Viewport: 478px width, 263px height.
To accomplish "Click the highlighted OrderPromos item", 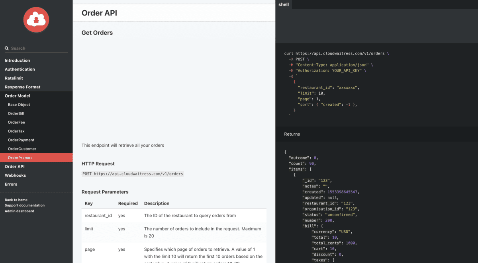I will (36, 158).
